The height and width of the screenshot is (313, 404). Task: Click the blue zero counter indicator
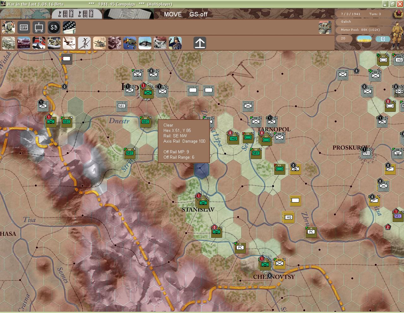(x=383, y=39)
